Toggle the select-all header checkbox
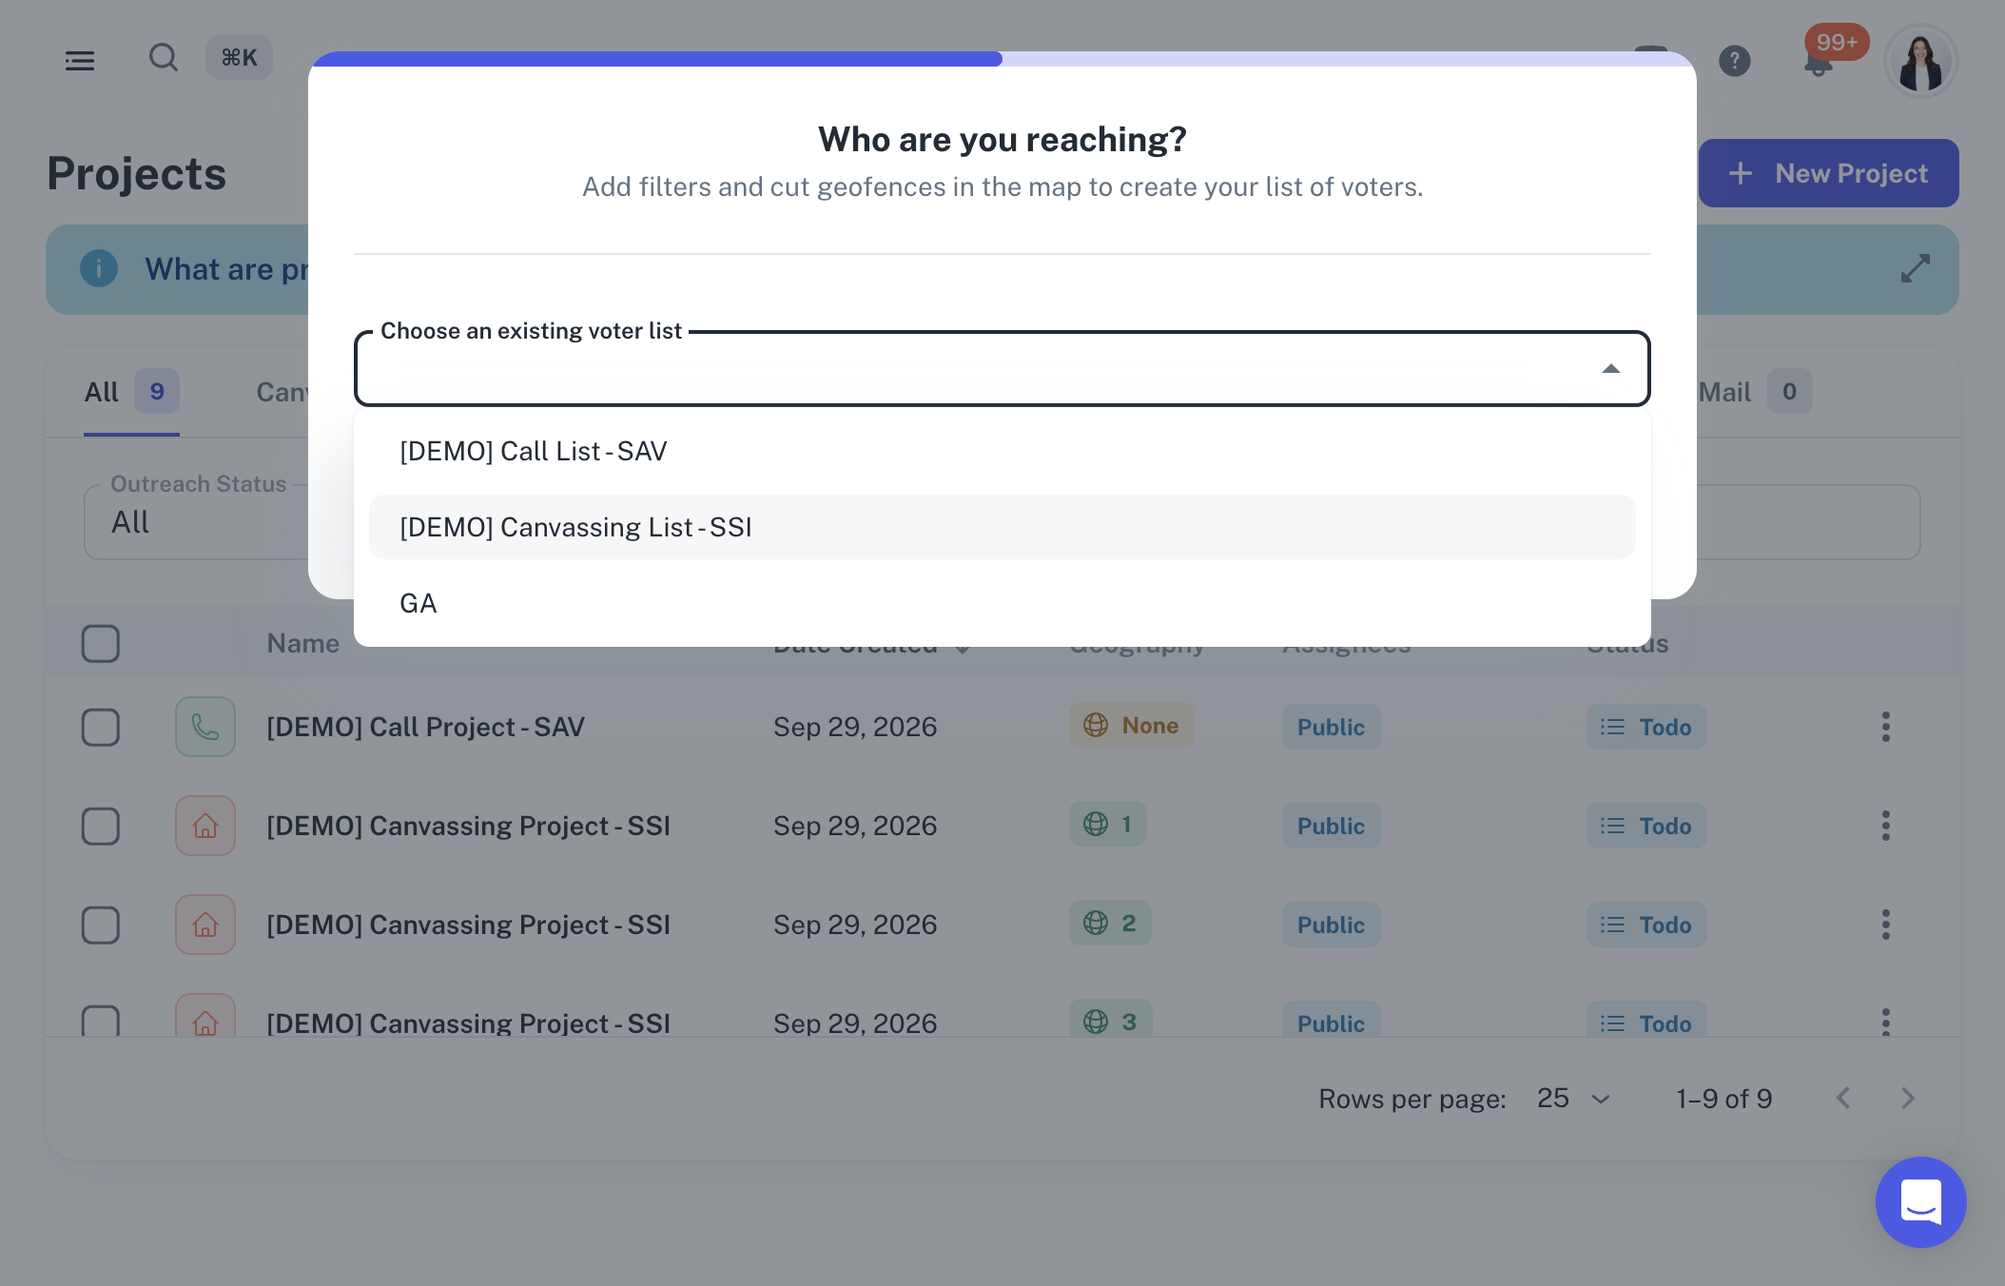 (101, 644)
